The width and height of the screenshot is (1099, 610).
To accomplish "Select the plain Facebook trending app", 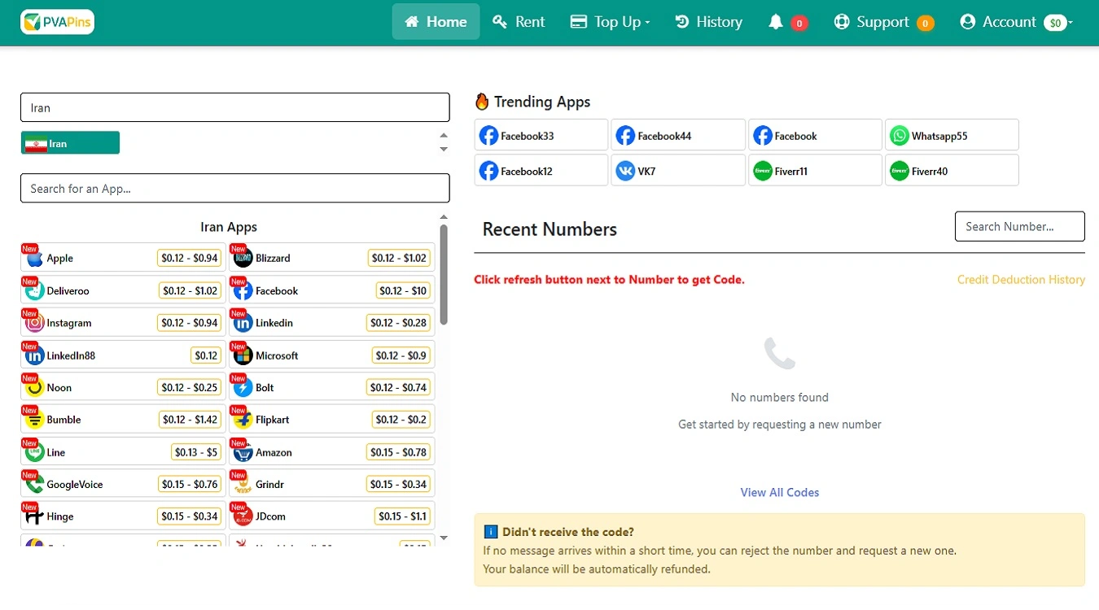I will point(815,135).
